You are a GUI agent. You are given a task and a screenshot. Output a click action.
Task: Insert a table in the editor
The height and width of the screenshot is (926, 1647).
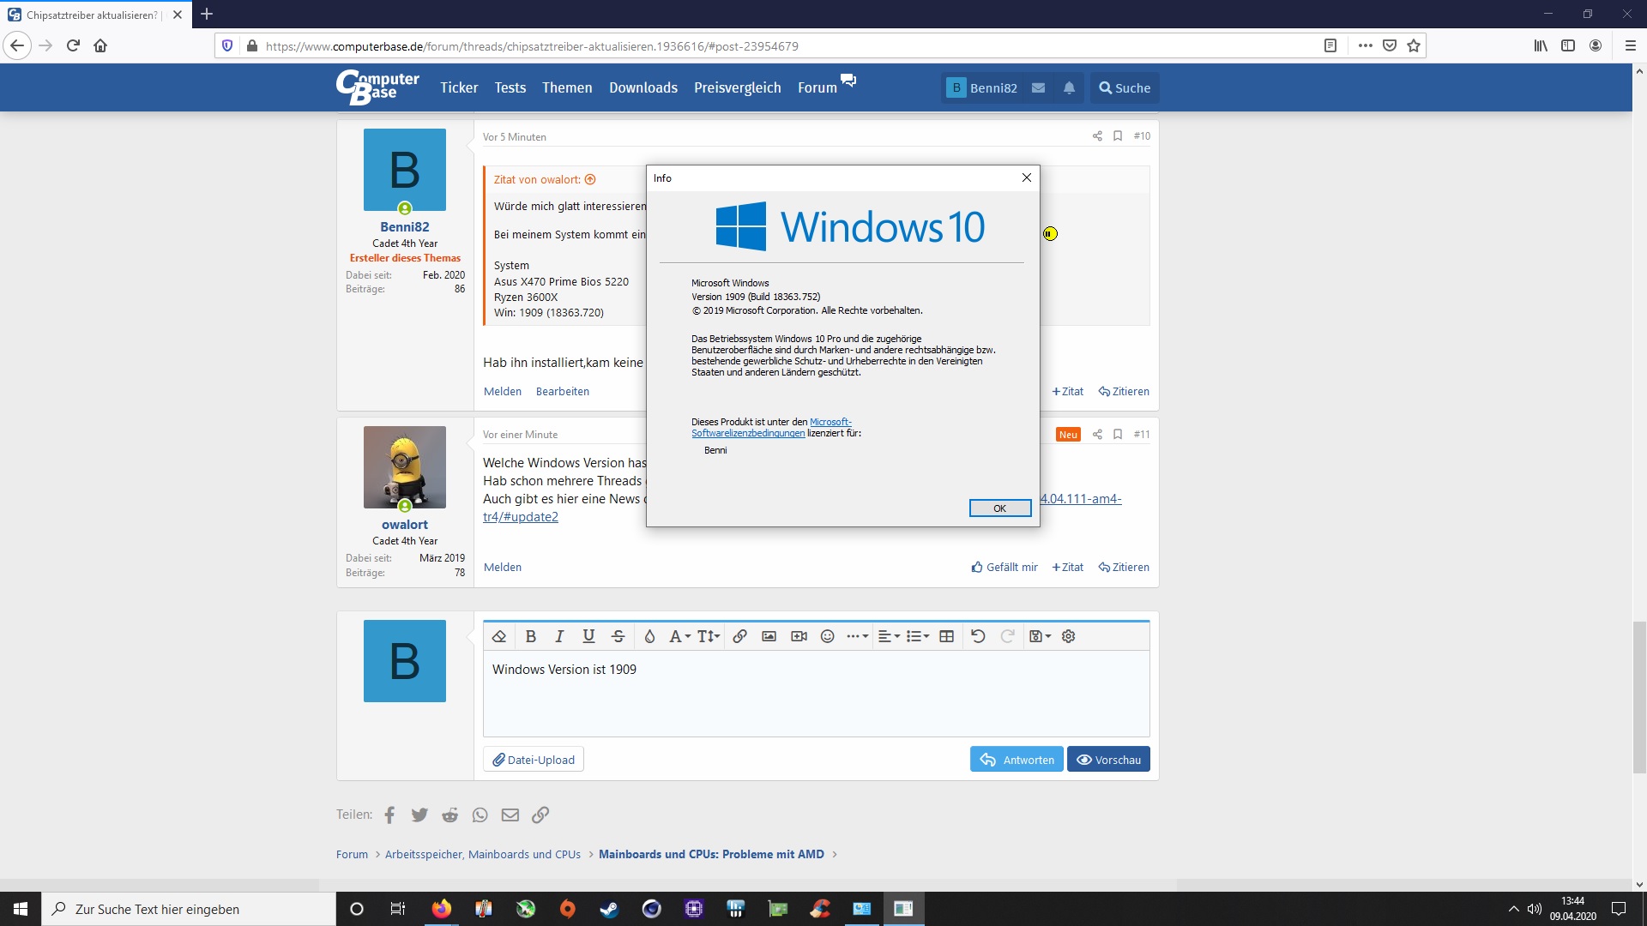(x=946, y=636)
